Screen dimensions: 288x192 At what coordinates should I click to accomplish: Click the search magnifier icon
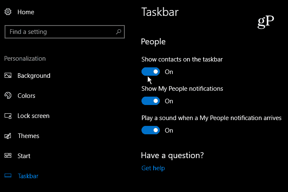click(119, 32)
